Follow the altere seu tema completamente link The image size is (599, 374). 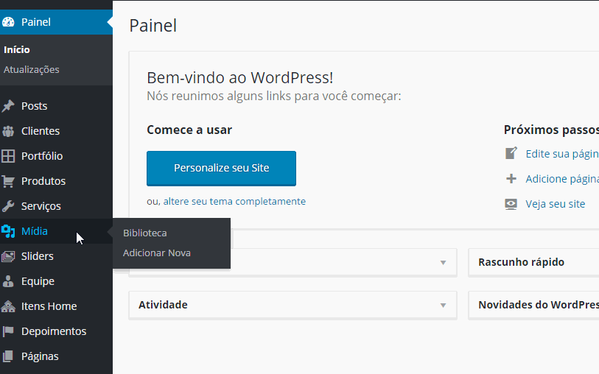click(234, 201)
